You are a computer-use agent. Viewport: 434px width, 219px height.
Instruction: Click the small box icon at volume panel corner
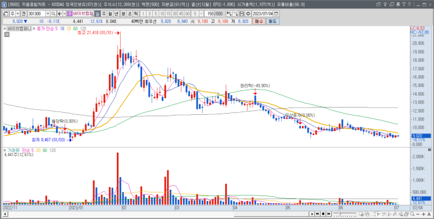(x=430, y=150)
